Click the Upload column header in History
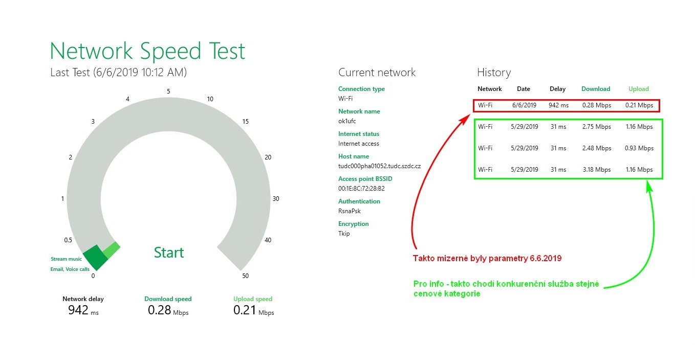The width and height of the screenshot is (695, 345). point(638,89)
